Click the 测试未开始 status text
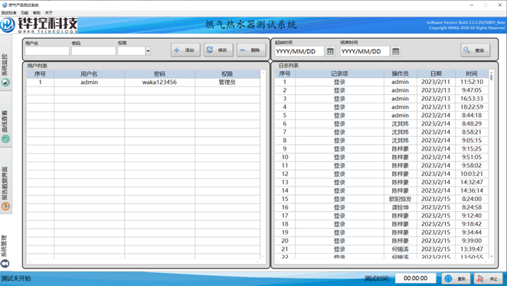Image resolution: width=507 pixels, height=286 pixels. pyautogui.click(x=16, y=278)
